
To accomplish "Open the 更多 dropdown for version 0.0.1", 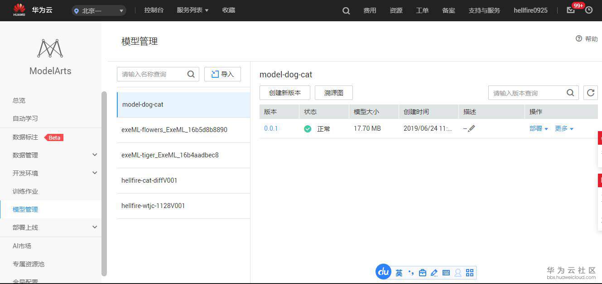I will pyautogui.click(x=564, y=128).
